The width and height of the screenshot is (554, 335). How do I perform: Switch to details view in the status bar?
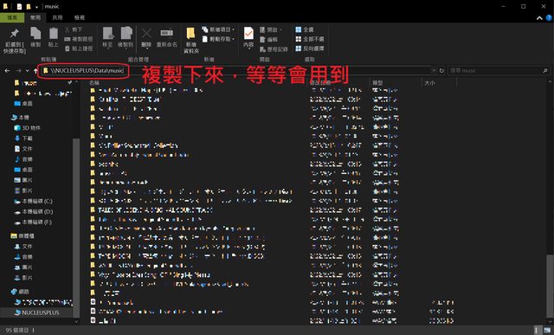[x=538, y=330]
